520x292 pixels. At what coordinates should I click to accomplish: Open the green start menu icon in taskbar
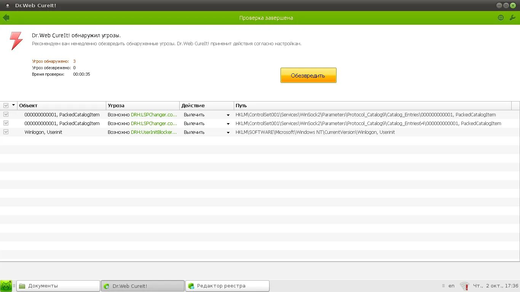point(6,286)
